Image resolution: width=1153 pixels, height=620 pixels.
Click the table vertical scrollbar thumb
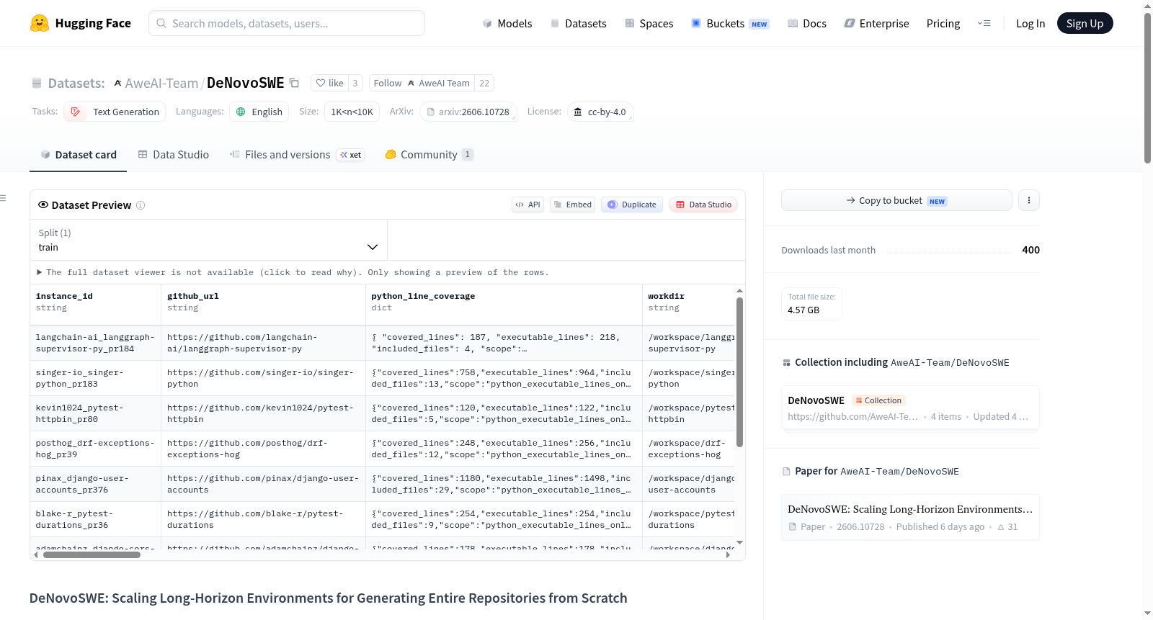[739, 372]
